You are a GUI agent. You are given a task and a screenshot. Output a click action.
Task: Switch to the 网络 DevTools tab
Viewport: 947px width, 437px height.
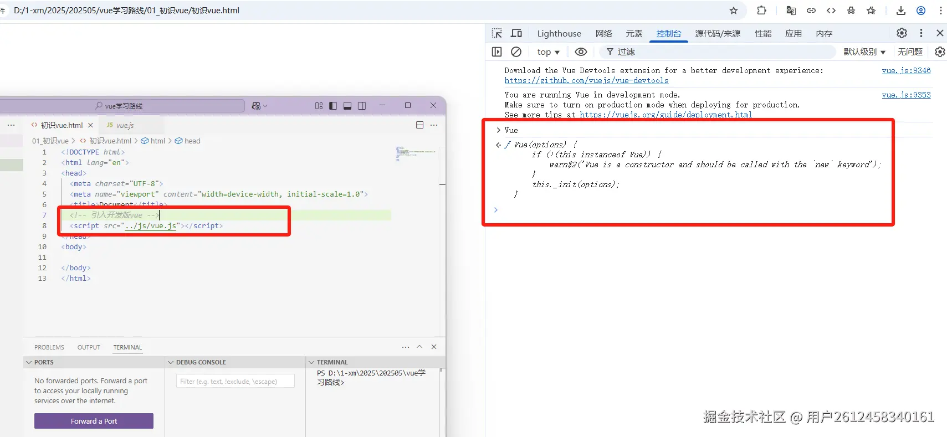click(604, 33)
